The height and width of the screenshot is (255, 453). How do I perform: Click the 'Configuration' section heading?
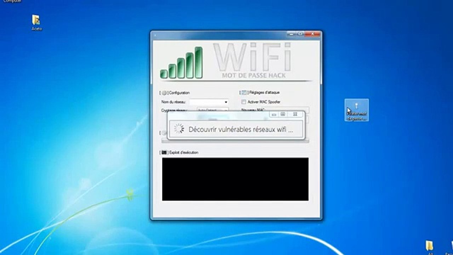click(179, 93)
